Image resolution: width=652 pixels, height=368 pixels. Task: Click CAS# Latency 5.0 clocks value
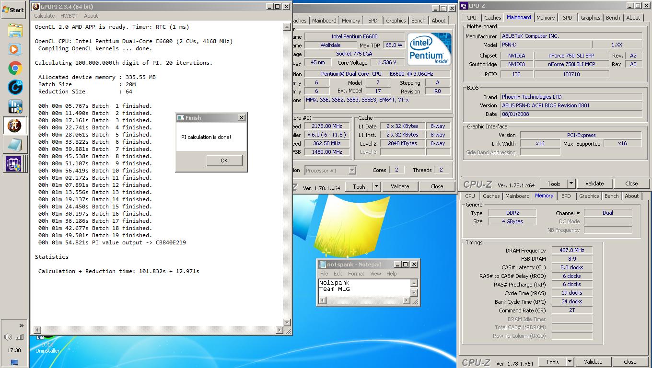572,267
